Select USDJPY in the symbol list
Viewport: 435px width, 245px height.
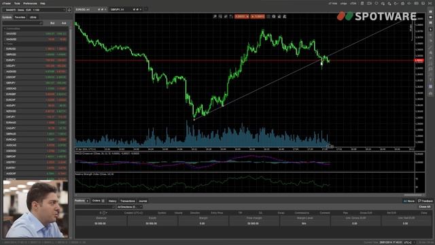[35, 66]
